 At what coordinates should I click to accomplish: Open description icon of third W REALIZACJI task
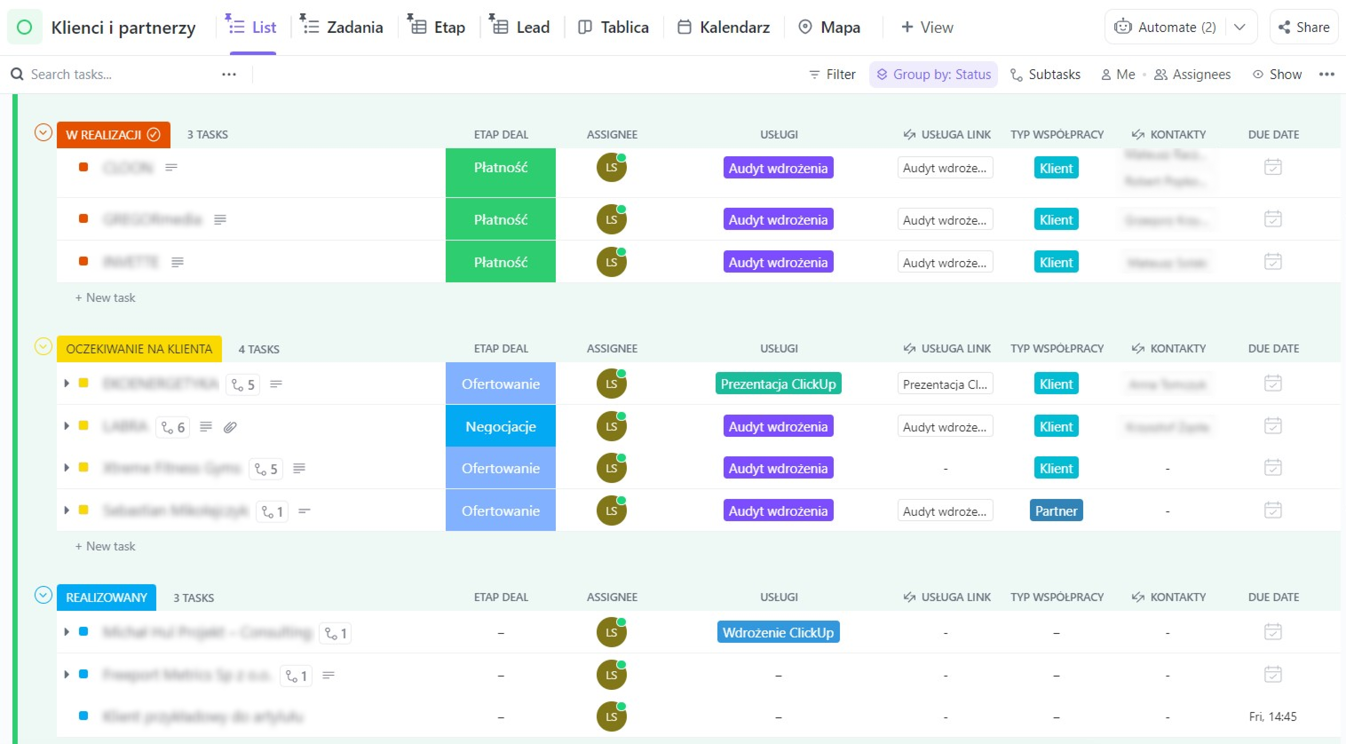click(x=178, y=262)
